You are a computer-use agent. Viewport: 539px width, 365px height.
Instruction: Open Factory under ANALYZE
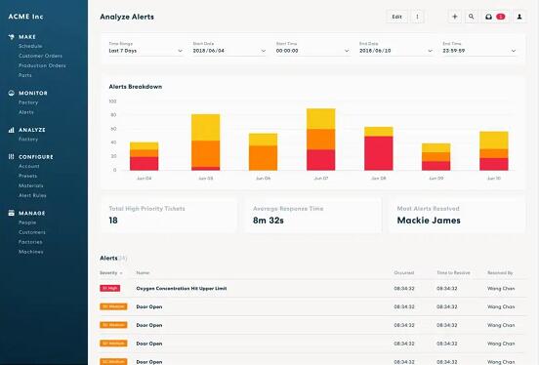[28, 140]
